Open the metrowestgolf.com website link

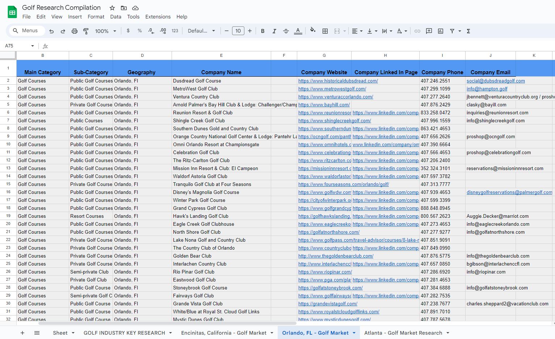pyautogui.click(x=332, y=89)
